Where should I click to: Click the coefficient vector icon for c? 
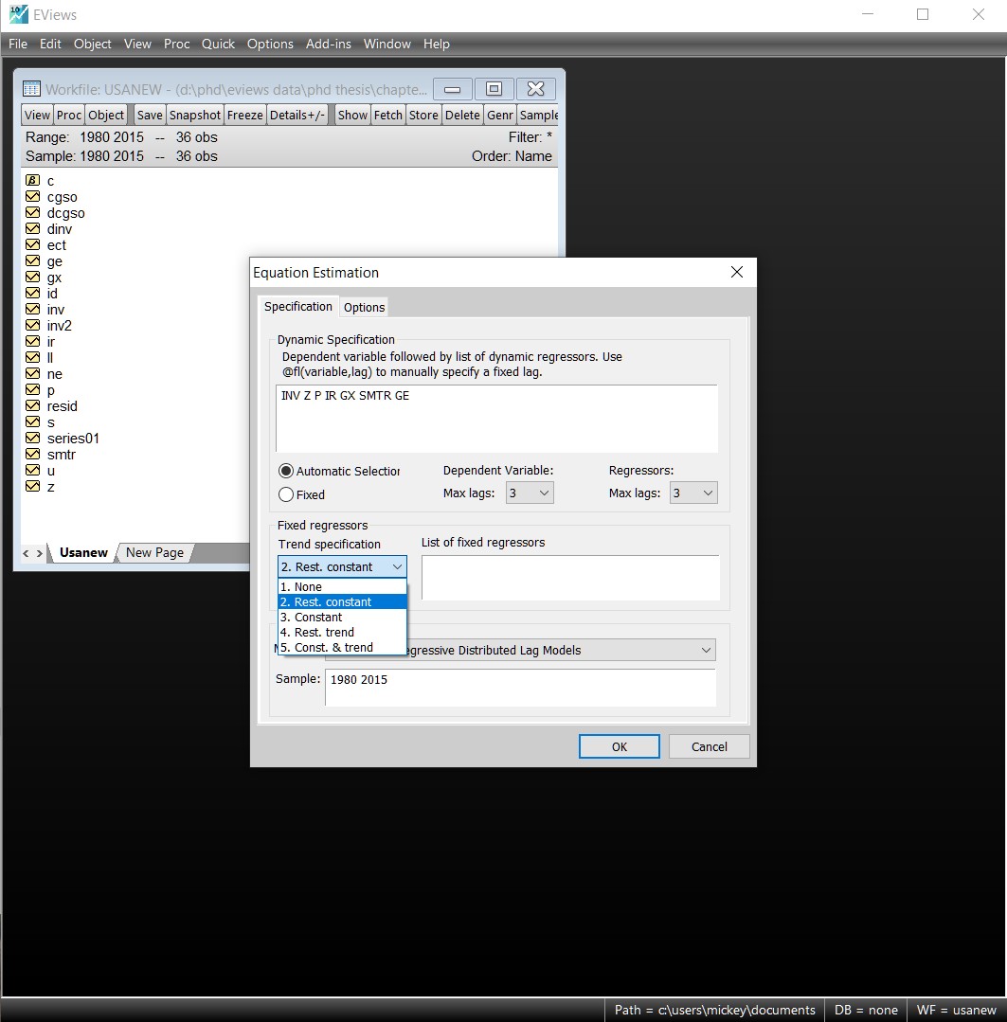(x=32, y=181)
